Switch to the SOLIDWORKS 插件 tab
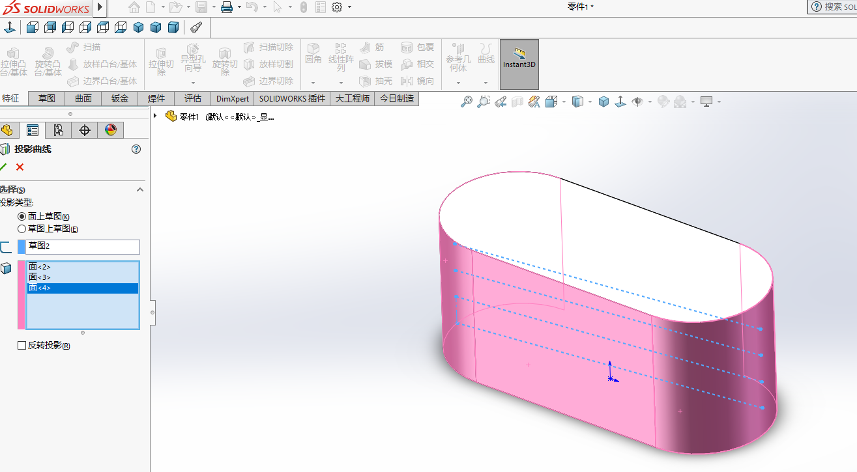The width and height of the screenshot is (857, 472). 292,99
